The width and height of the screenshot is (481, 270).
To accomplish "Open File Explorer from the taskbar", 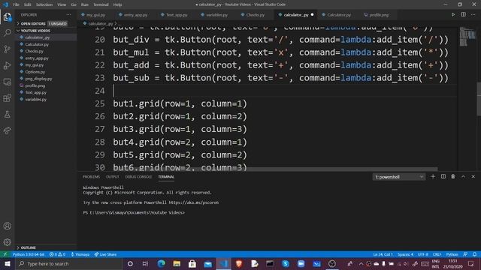I will 177,264.
